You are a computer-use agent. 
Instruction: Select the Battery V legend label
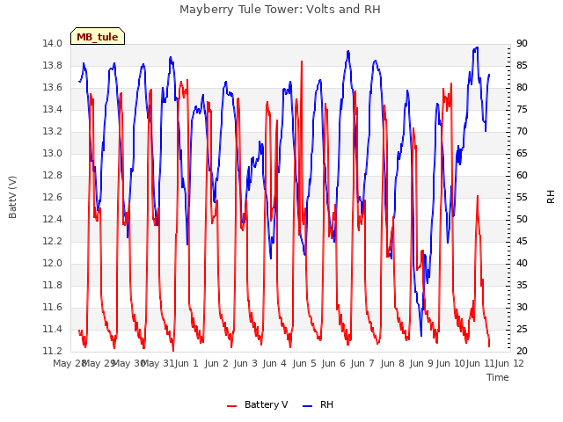tap(266, 404)
